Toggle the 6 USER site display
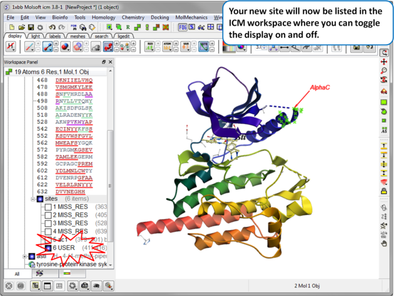The height and width of the screenshot is (296, 394). pos(48,248)
